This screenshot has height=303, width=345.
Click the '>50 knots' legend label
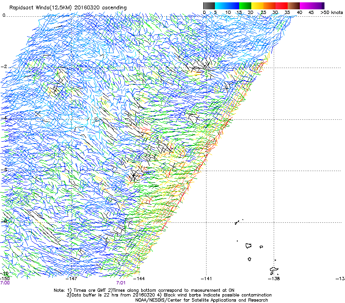331,13
